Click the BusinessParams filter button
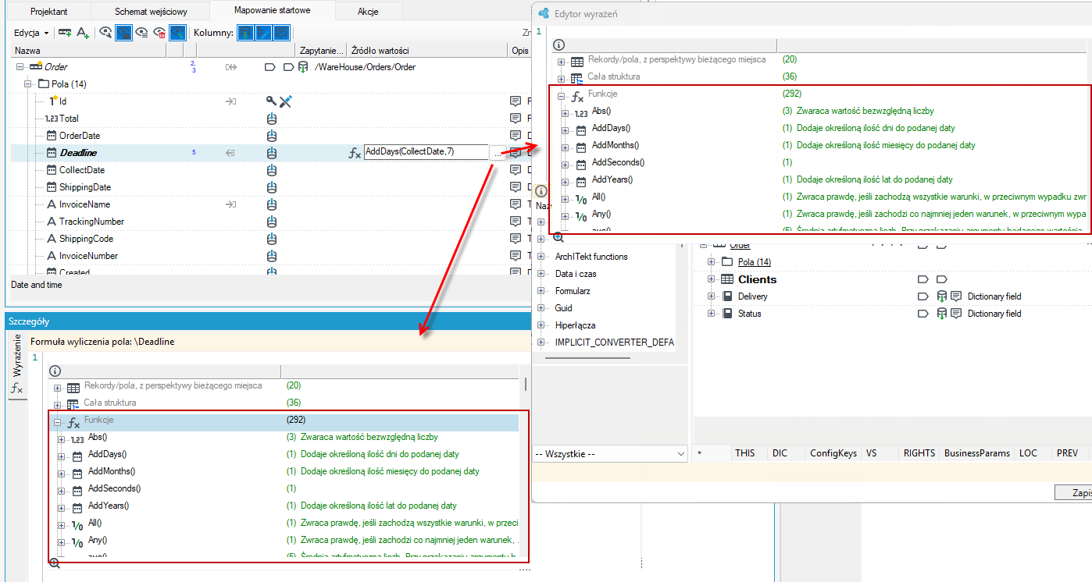Screen dimensions: 1092x582 pyautogui.click(x=976, y=452)
